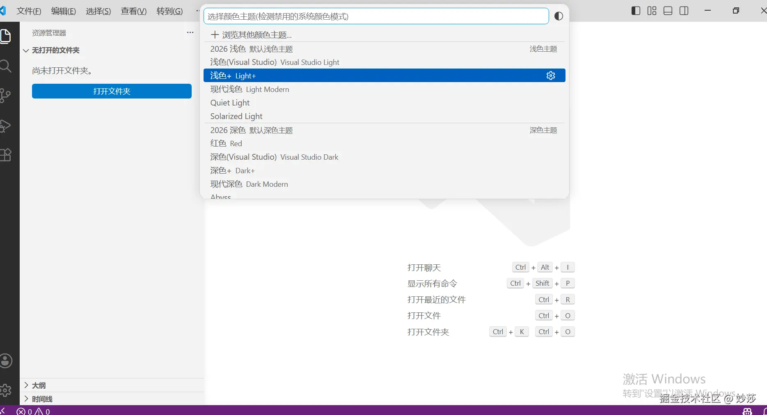Select the Visual Studio Dark theme

click(x=384, y=157)
